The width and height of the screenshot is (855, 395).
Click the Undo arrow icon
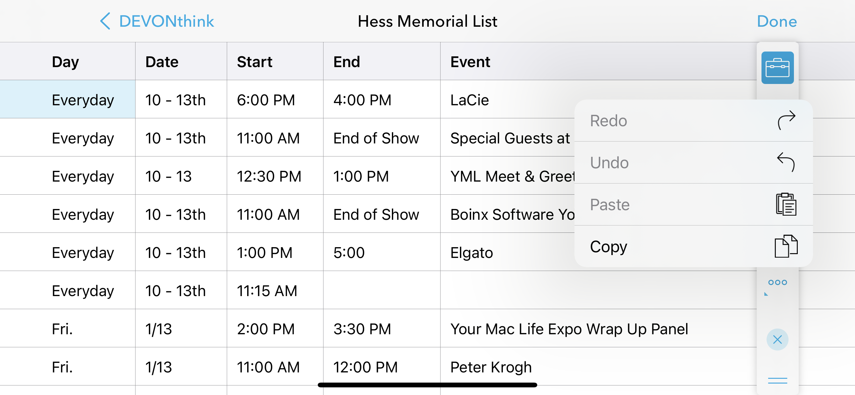click(786, 162)
